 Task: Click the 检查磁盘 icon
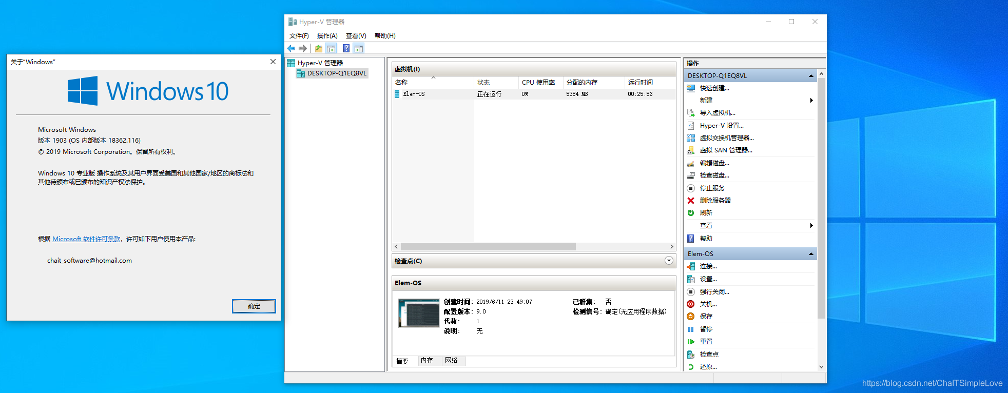tap(691, 175)
